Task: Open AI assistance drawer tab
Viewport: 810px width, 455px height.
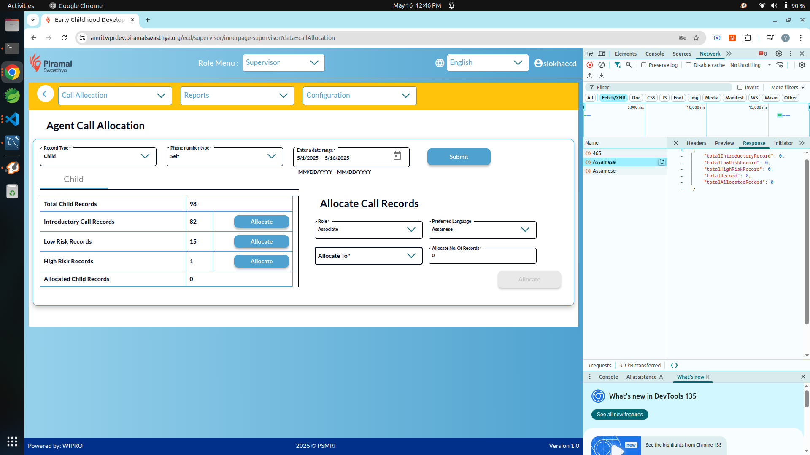Action: click(x=645, y=377)
